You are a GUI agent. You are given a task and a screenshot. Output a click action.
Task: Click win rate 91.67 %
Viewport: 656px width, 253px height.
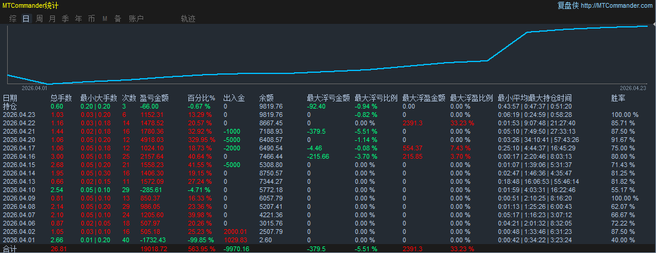[x=623, y=140]
